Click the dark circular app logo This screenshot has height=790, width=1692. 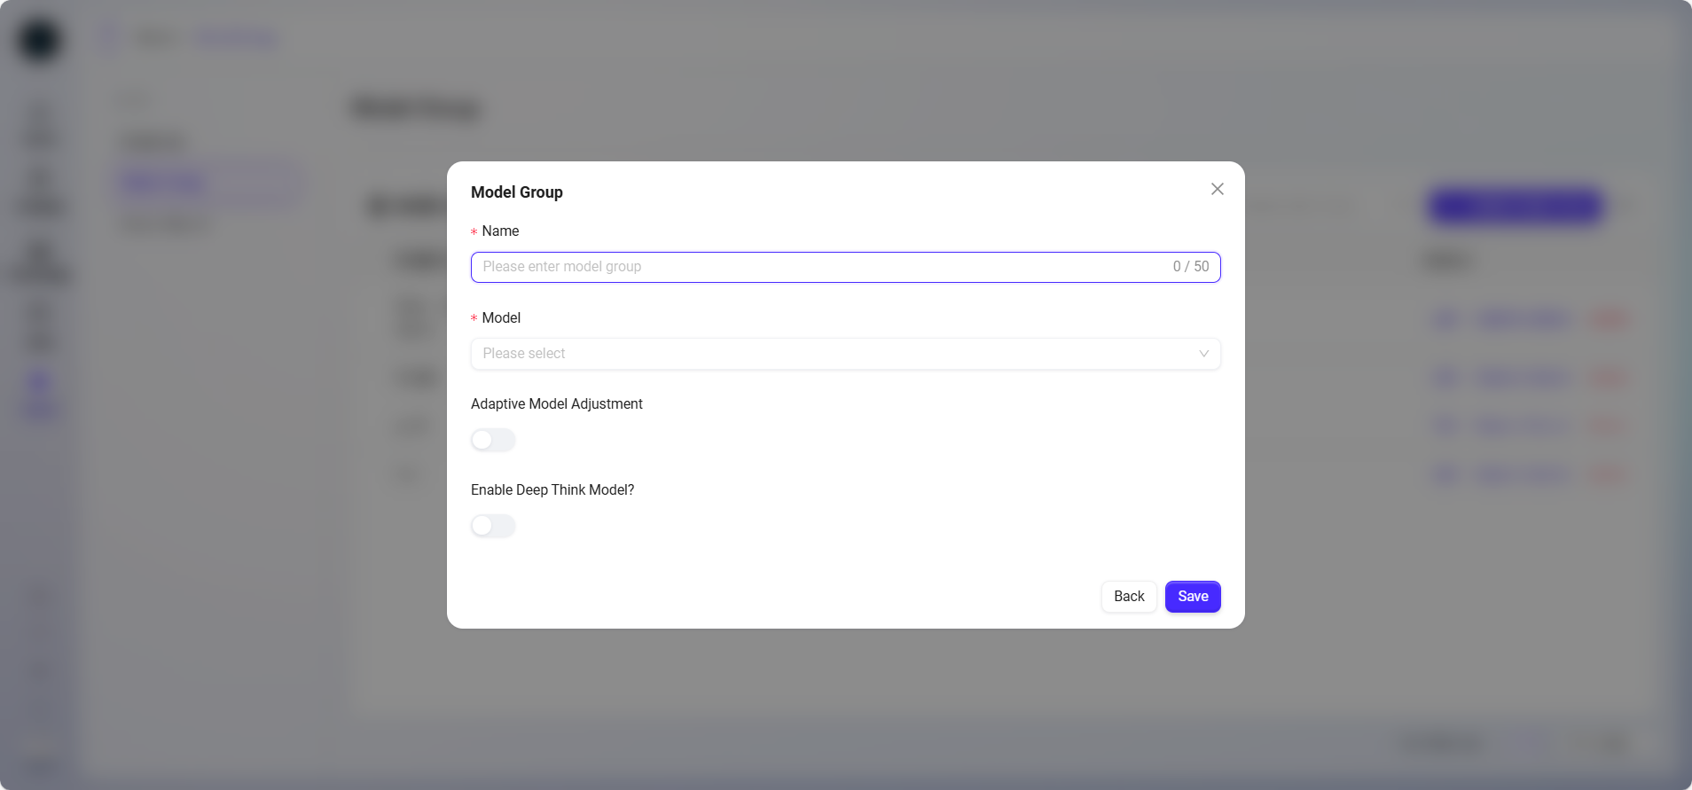40,40
